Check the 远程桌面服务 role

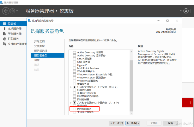pyautogui.click(x=74, y=109)
